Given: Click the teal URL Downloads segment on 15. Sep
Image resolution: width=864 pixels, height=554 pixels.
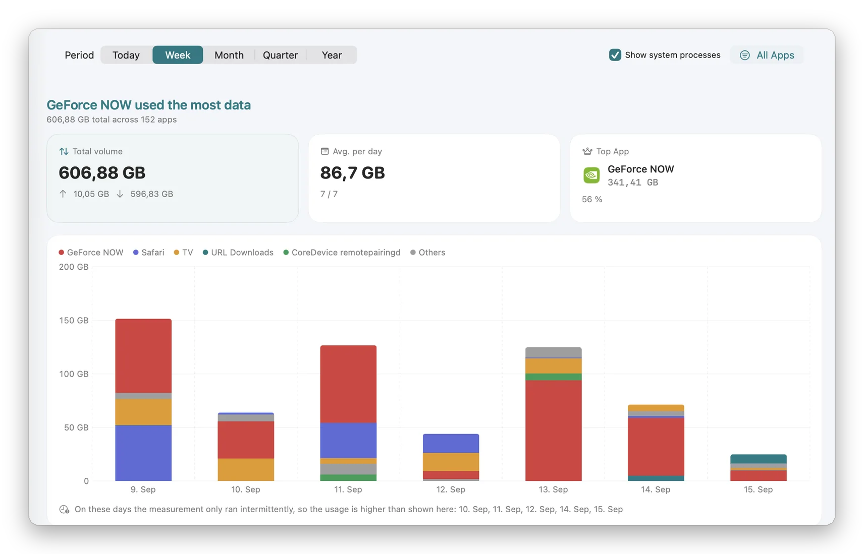Looking at the screenshot, I should [758, 459].
